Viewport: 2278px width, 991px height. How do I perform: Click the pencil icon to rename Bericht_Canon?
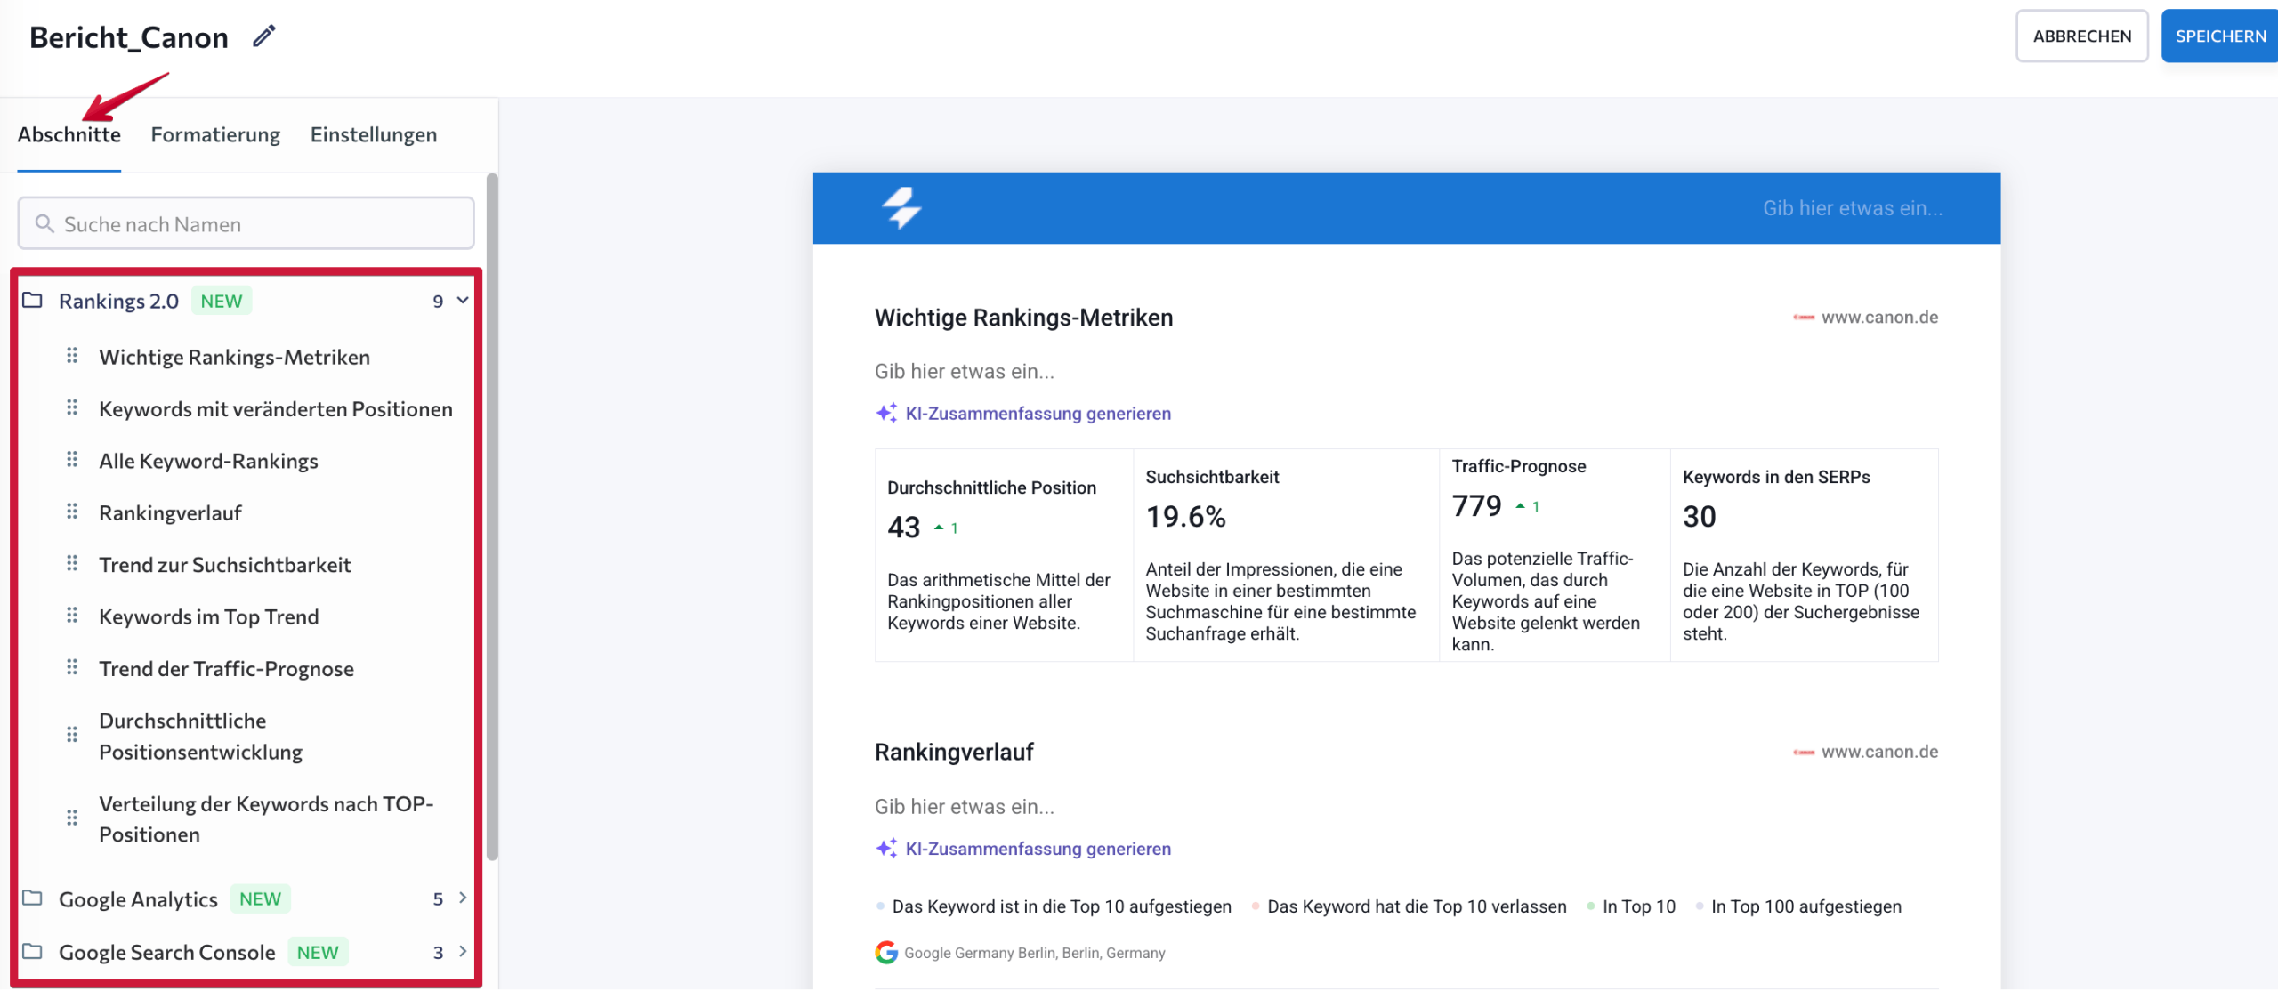click(x=264, y=36)
